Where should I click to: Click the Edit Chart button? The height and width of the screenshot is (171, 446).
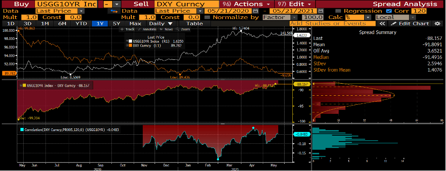[410, 24]
